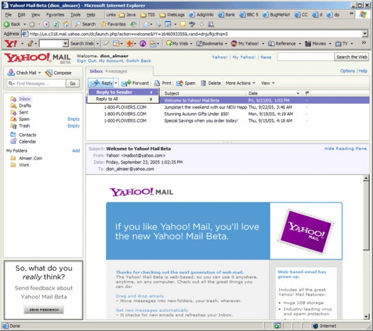
Task: Click the IE Search magnifier button
Action: 85,24
